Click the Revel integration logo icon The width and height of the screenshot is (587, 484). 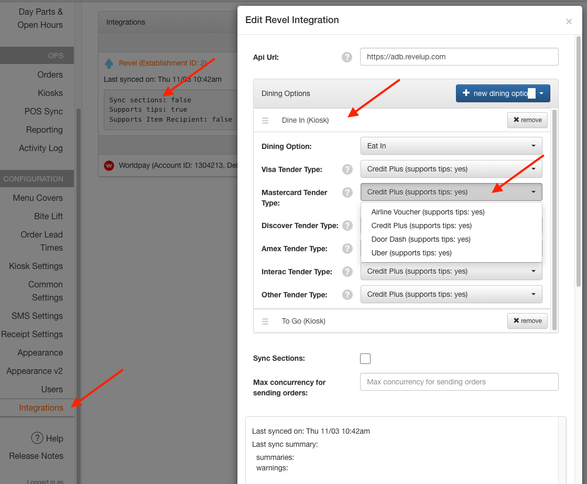click(x=109, y=63)
